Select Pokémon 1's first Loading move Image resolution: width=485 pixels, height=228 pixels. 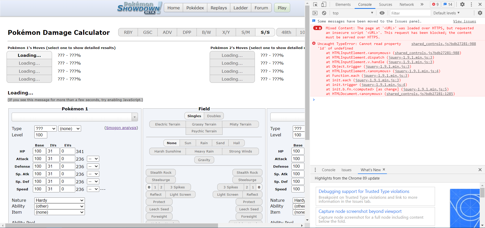[29, 55]
